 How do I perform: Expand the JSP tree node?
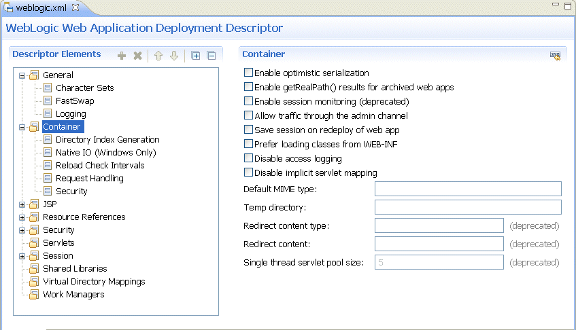pos(22,205)
